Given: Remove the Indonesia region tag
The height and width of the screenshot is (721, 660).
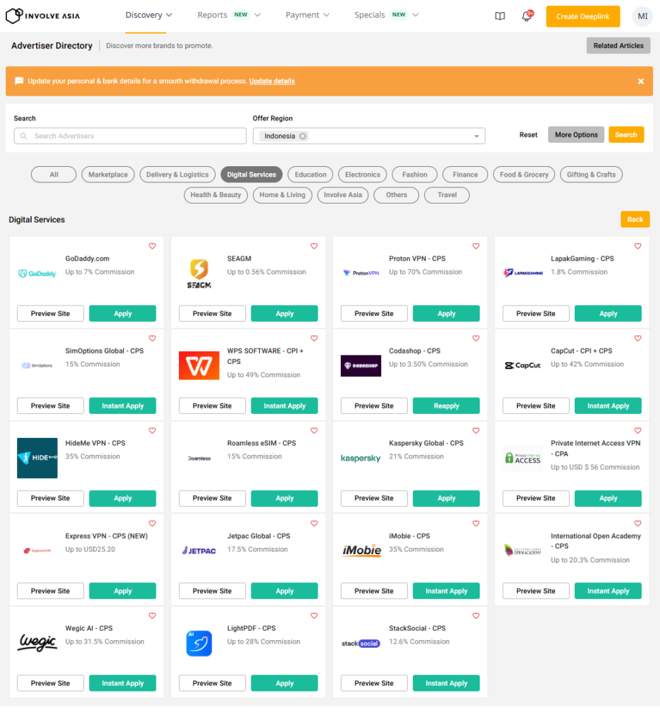Looking at the screenshot, I should click(x=303, y=137).
